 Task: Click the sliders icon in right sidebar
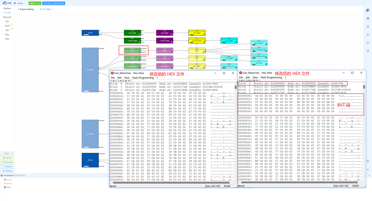368,35
